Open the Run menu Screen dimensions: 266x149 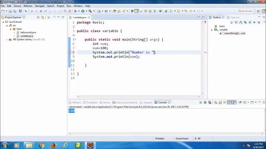(x=69, y=6)
